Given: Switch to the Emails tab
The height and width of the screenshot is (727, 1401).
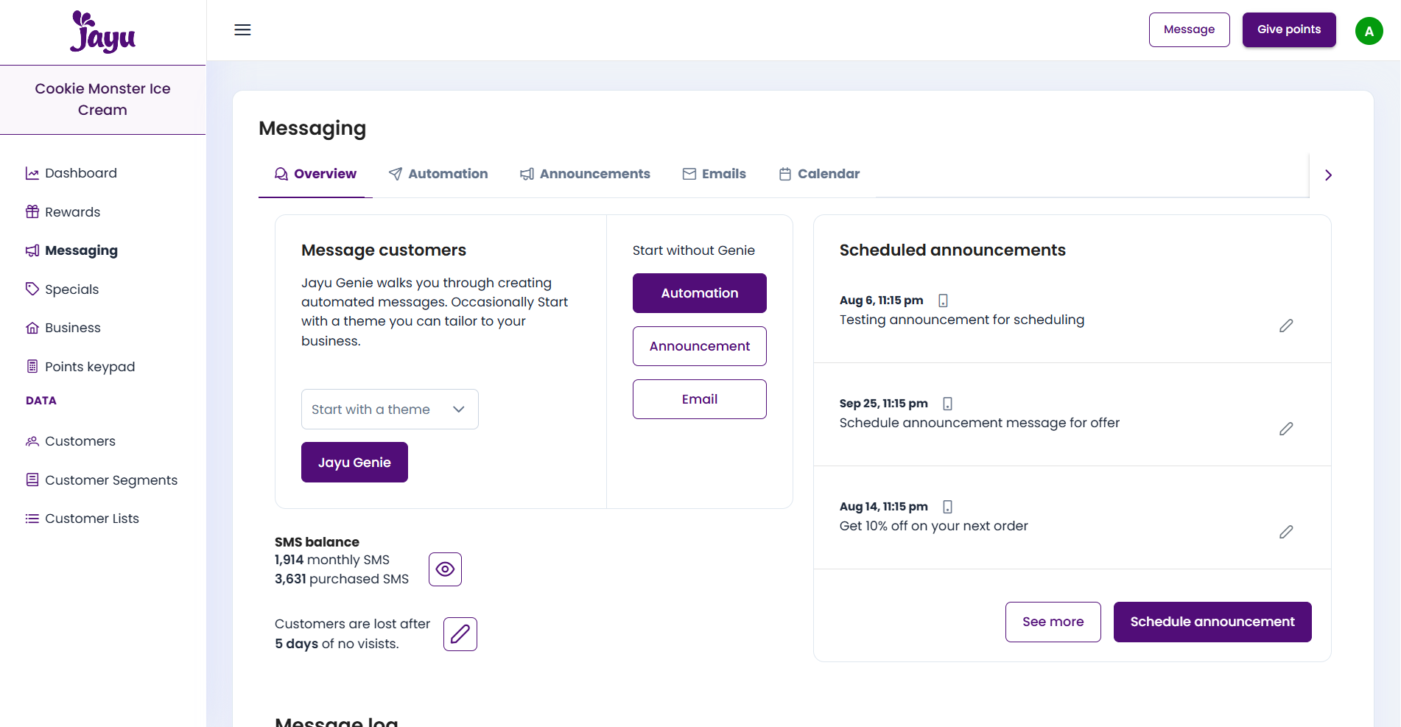Looking at the screenshot, I should [714, 174].
